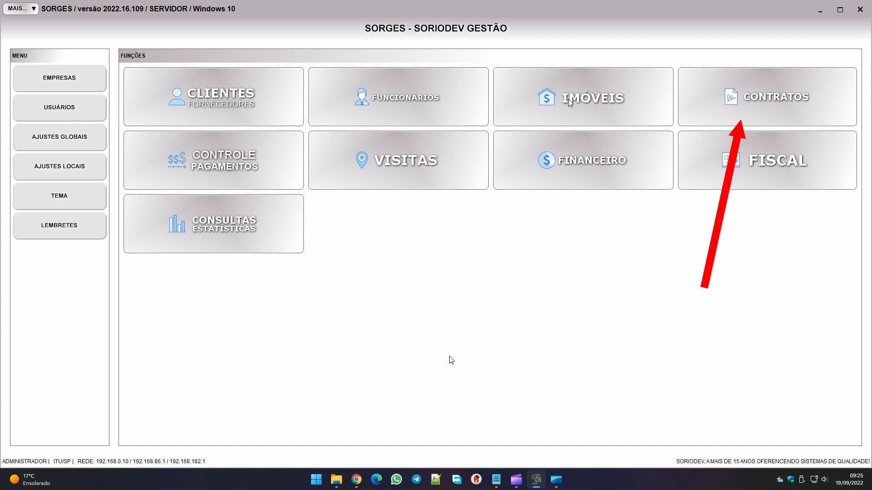Image resolution: width=872 pixels, height=490 pixels.
Task: Open the volume speaker tray icon
Action: point(825,479)
